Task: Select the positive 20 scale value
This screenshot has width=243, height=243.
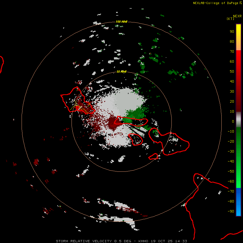Action: (x=232, y=102)
